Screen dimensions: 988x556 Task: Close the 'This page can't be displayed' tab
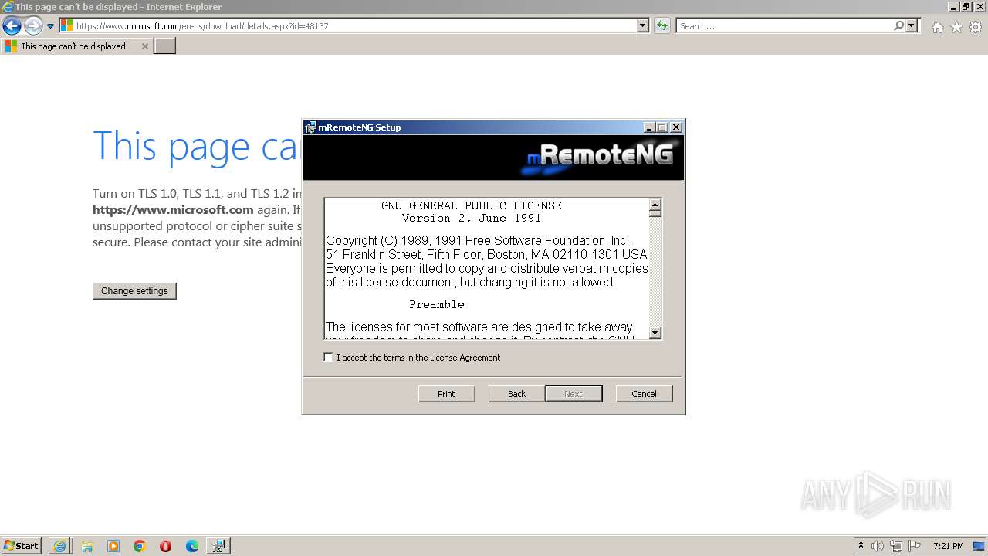click(144, 46)
